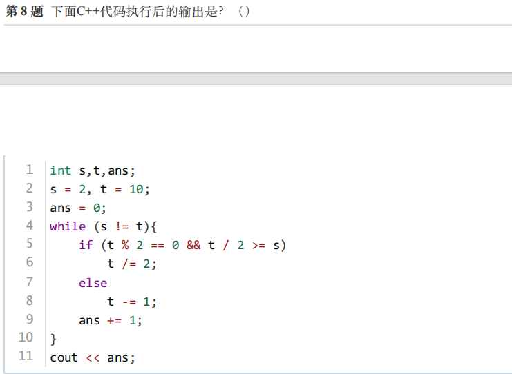Screen dimensions: 512x374
Task: Click code line 'ans = 0;'
Action: click(x=78, y=208)
